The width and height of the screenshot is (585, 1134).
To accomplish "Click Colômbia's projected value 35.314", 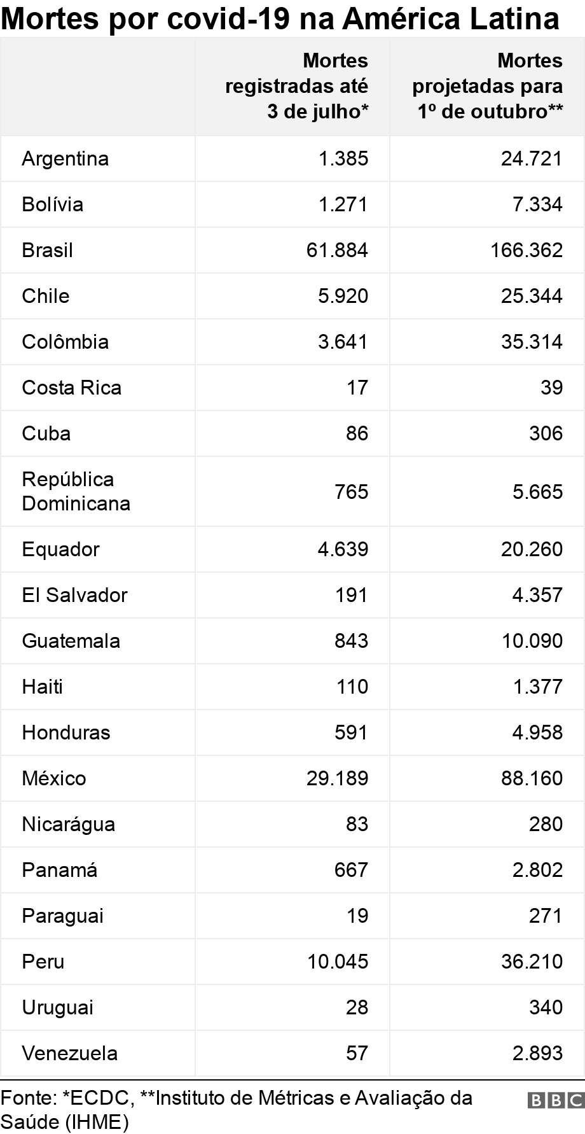I will [532, 342].
